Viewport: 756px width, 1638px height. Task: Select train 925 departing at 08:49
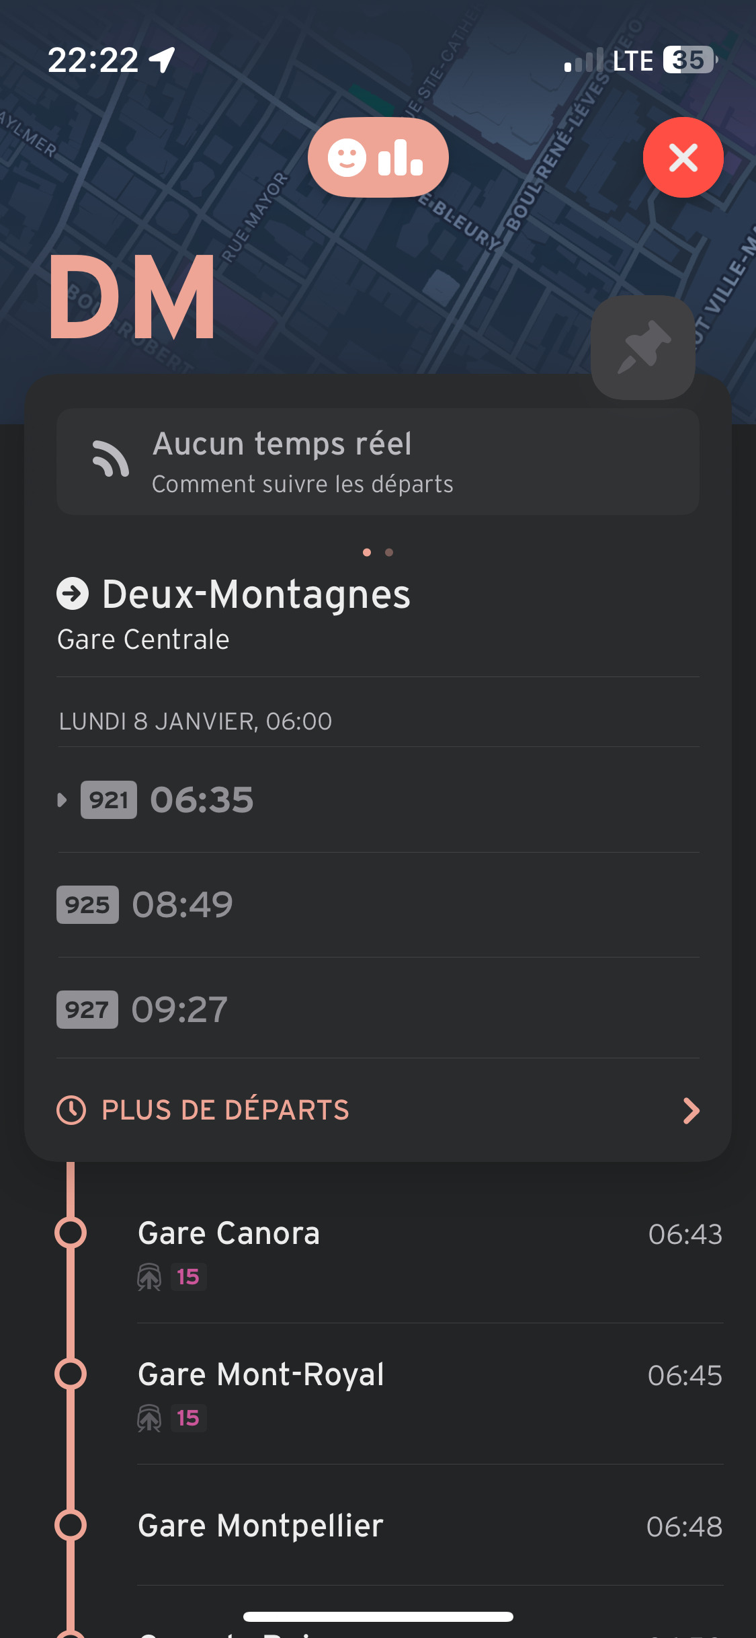tap(183, 904)
